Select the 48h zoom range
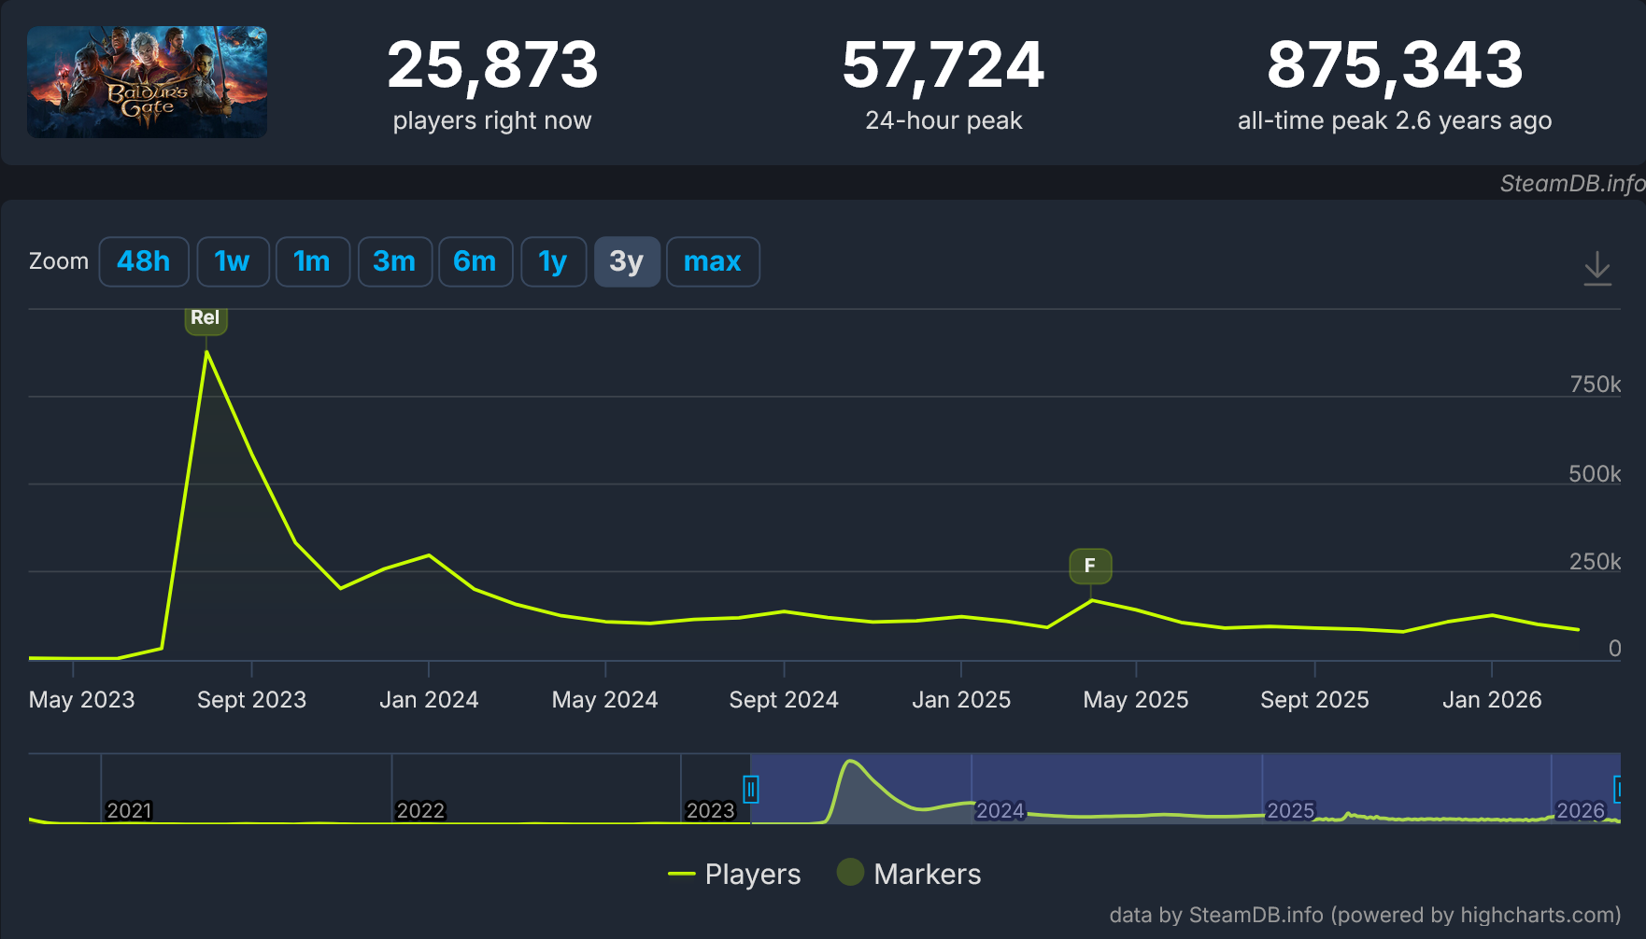The image size is (1646, 939). [144, 261]
